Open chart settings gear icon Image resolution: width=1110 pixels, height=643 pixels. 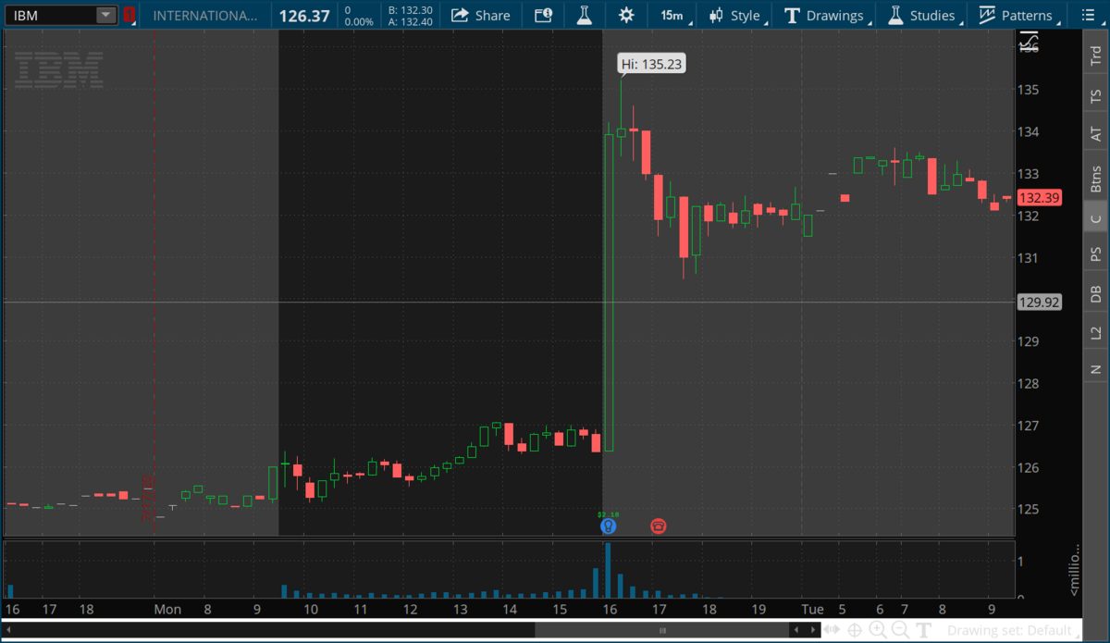[626, 15]
